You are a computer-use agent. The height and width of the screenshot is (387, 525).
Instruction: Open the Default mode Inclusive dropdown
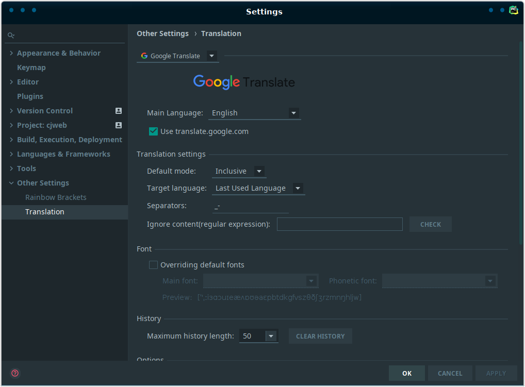(x=259, y=171)
